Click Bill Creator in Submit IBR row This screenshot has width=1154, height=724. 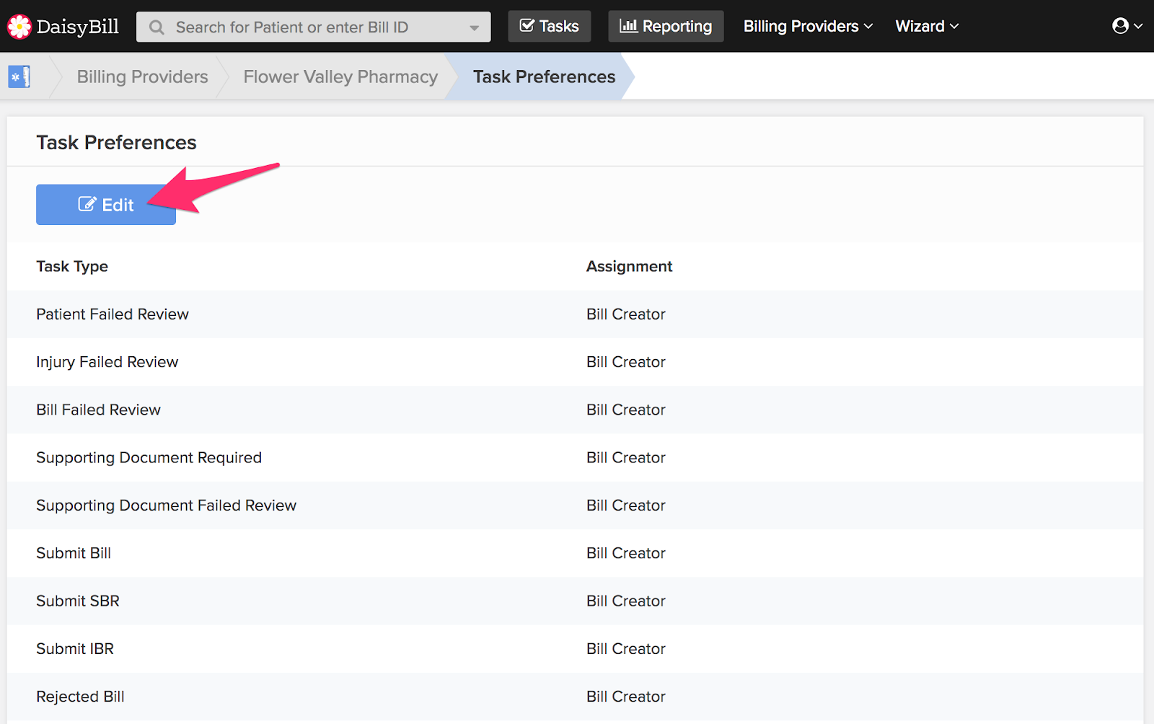pyautogui.click(x=626, y=649)
